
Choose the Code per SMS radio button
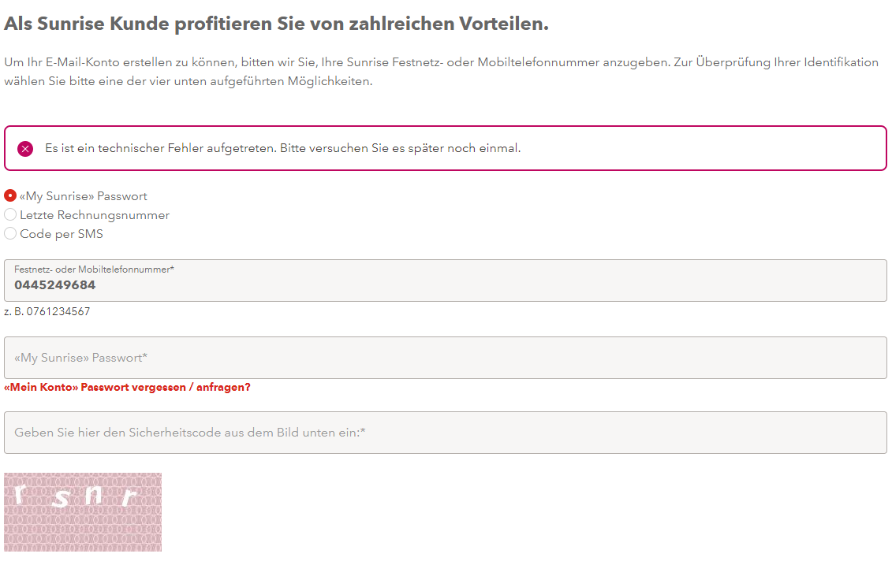point(10,234)
